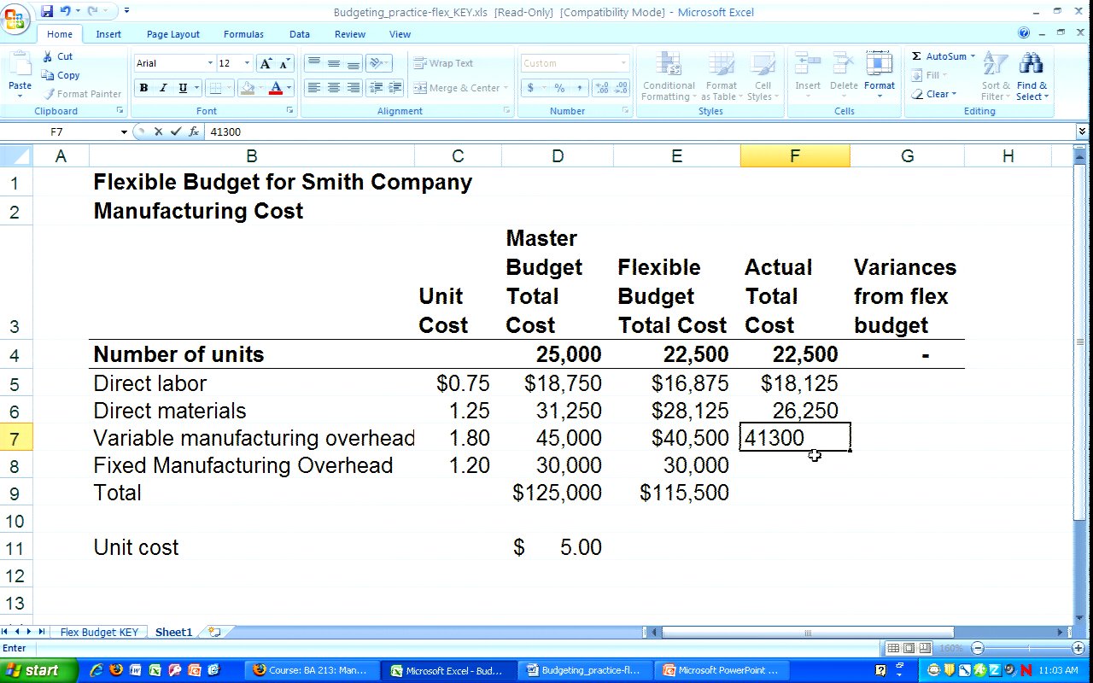Click the Enter checkmark in formula bar
Screen dimensions: 1093x683
(x=176, y=131)
